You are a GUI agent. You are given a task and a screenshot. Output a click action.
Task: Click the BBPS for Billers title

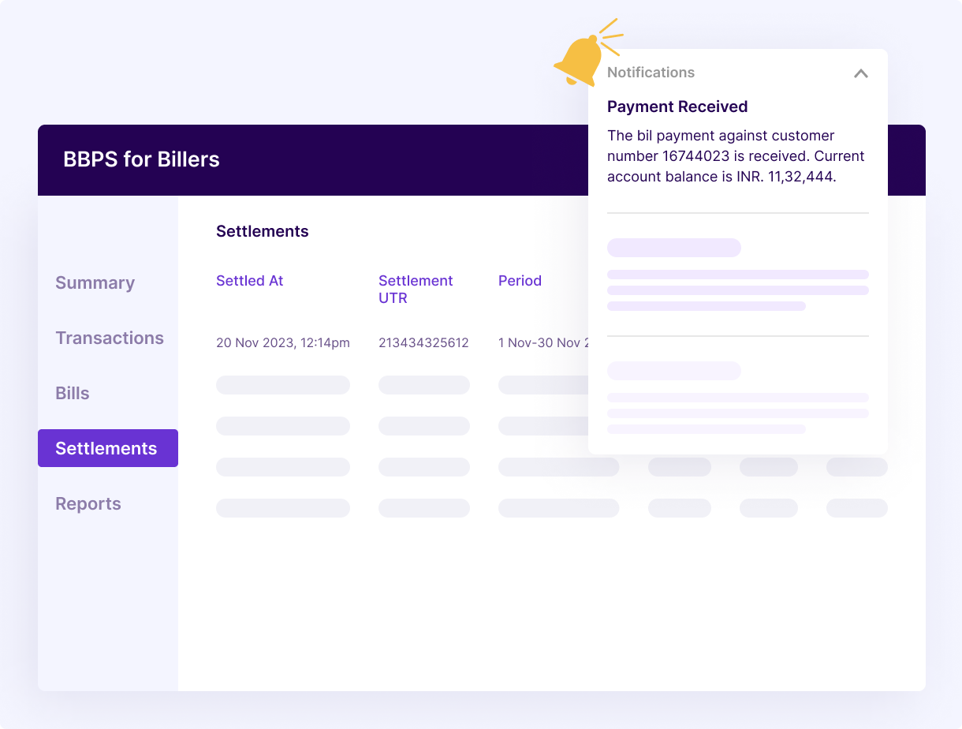tap(141, 159)
